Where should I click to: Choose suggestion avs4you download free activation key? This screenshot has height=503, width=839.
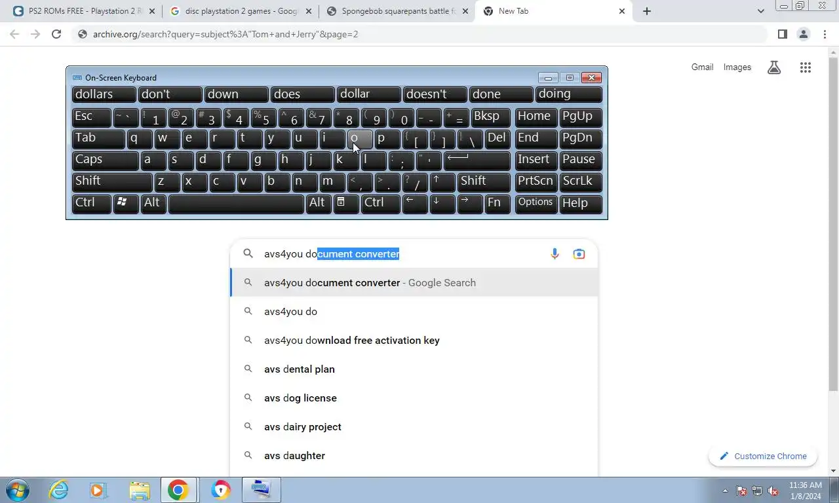point(414,340)
